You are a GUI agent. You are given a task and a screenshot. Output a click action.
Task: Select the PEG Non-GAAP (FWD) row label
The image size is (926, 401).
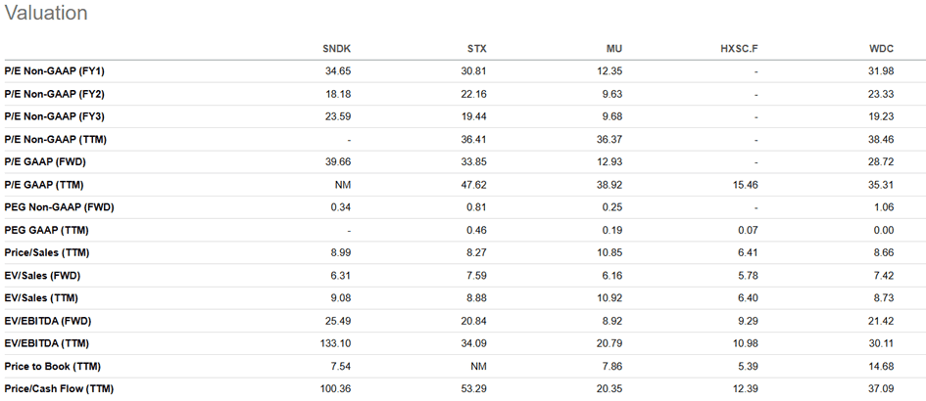coord(60,207)
